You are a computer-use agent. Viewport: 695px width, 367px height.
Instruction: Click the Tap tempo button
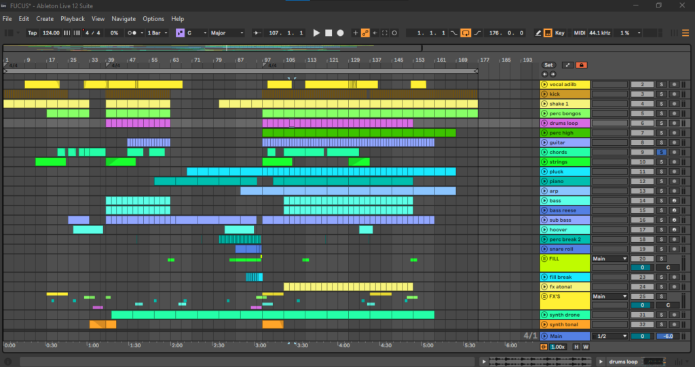pyautogui.click(x=32, y=33)
